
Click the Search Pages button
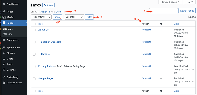coord(187,11)
